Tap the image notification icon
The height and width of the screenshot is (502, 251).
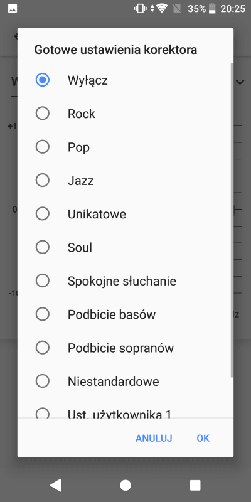[13, 9]
